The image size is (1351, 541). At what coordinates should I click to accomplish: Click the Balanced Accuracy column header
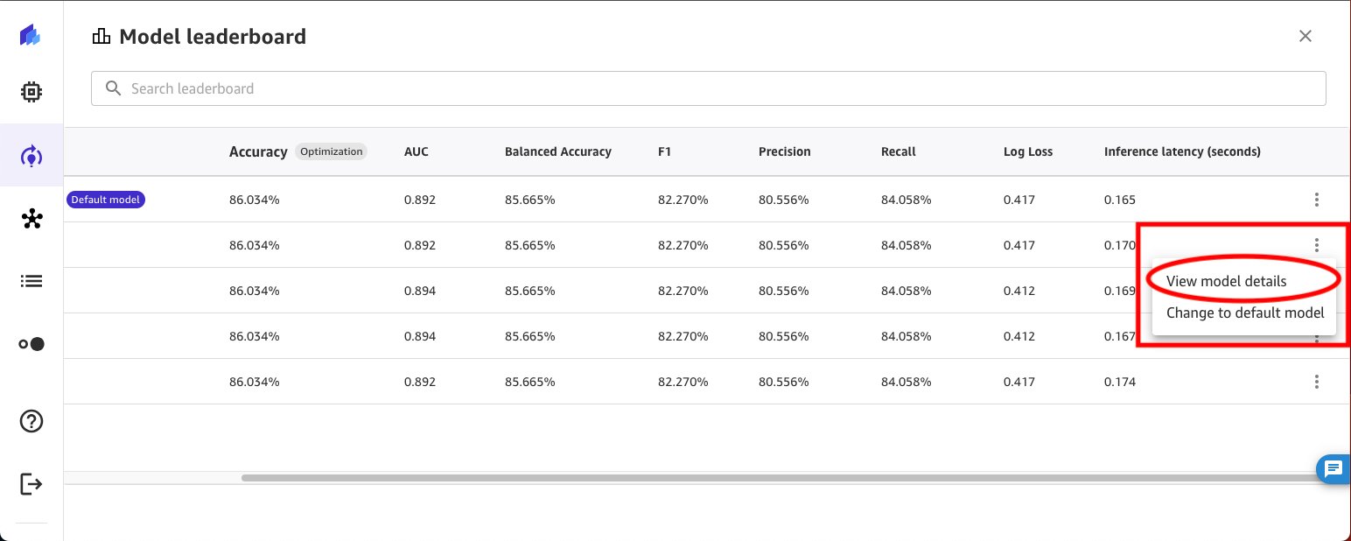pyautogui.click(x=558, y=151)
